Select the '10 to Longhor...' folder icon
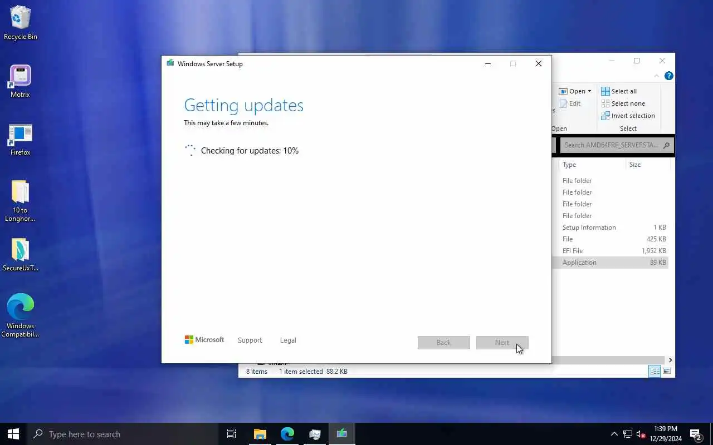Screen dimensions: 713x445 [x=21, y=201]
